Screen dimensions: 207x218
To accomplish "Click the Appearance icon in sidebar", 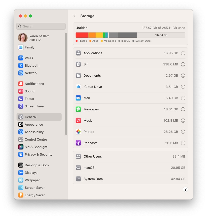I will pyautogui.click(x=21, y=124).
